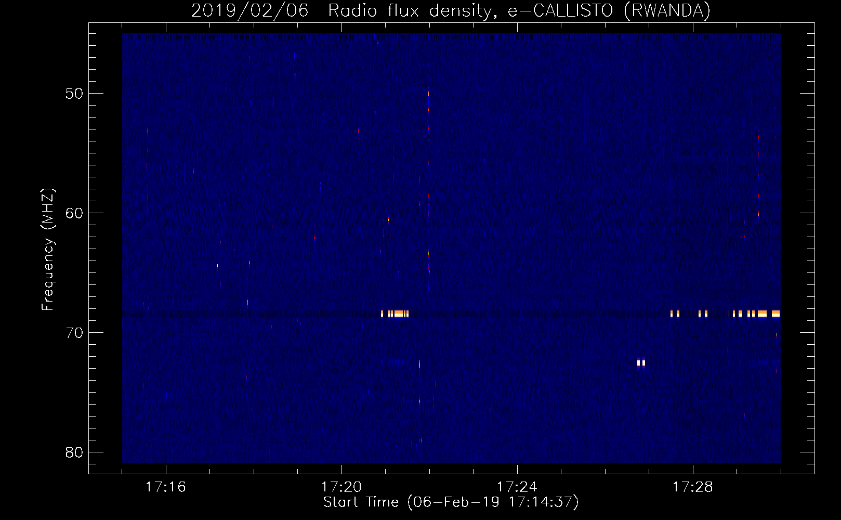Click the bright burst cluster near 17:21
The image size is (841, 520).
click(395, 314)
